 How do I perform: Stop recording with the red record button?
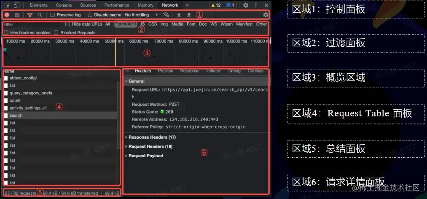(x=7, y=15)
